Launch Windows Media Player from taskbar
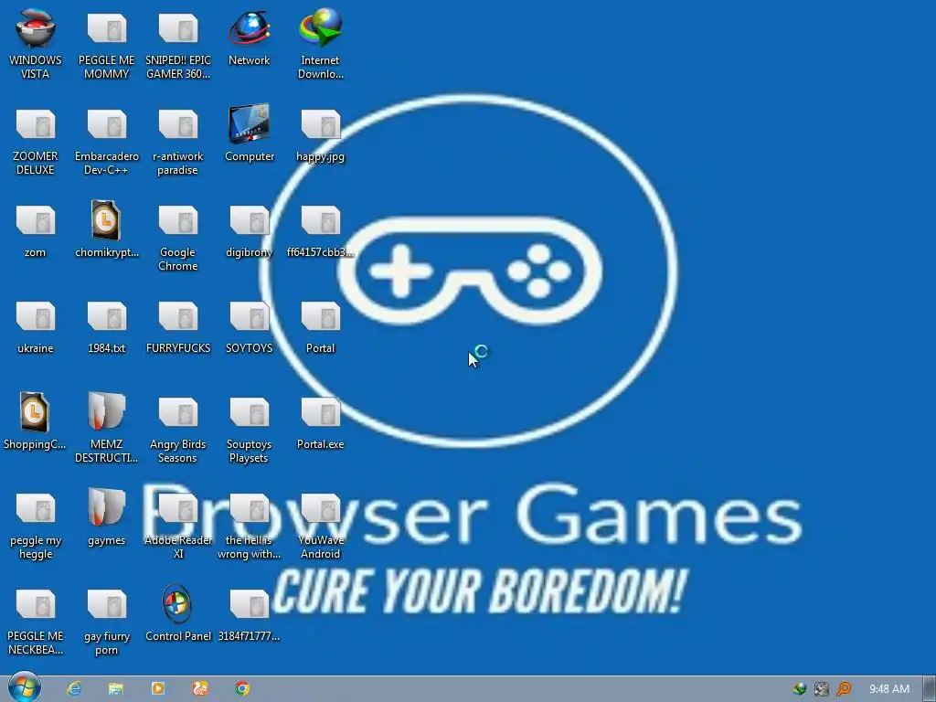The height and width of the screenshot is (702, 936). pos(158,689)
